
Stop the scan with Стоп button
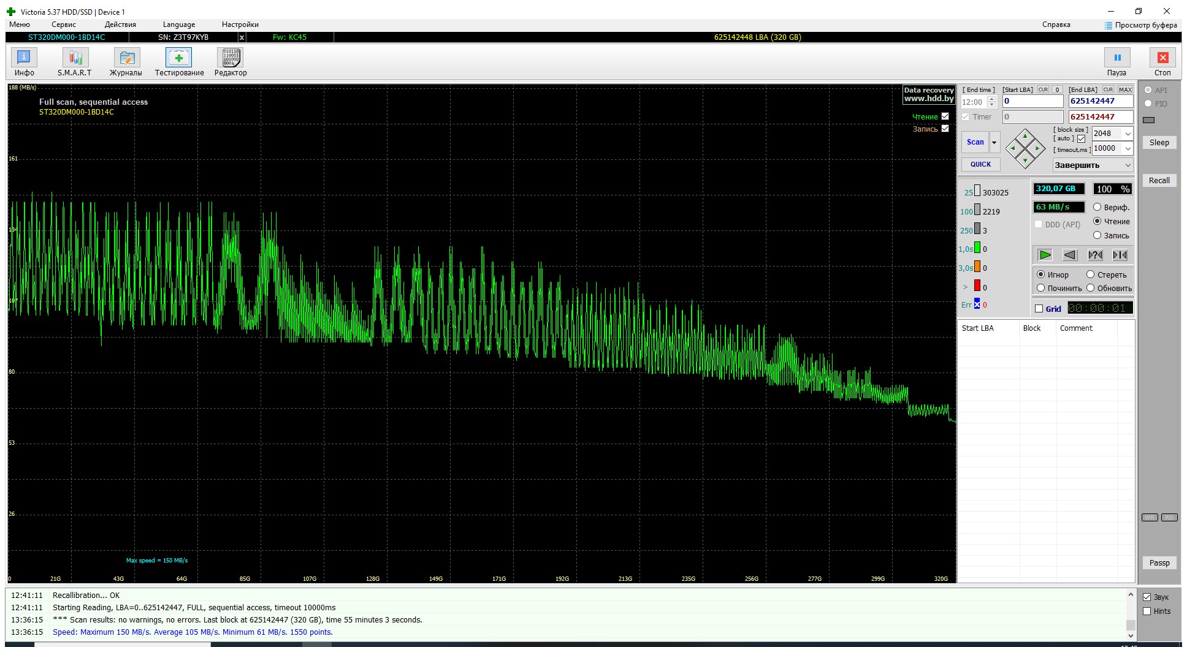[x=1162, y=62]
